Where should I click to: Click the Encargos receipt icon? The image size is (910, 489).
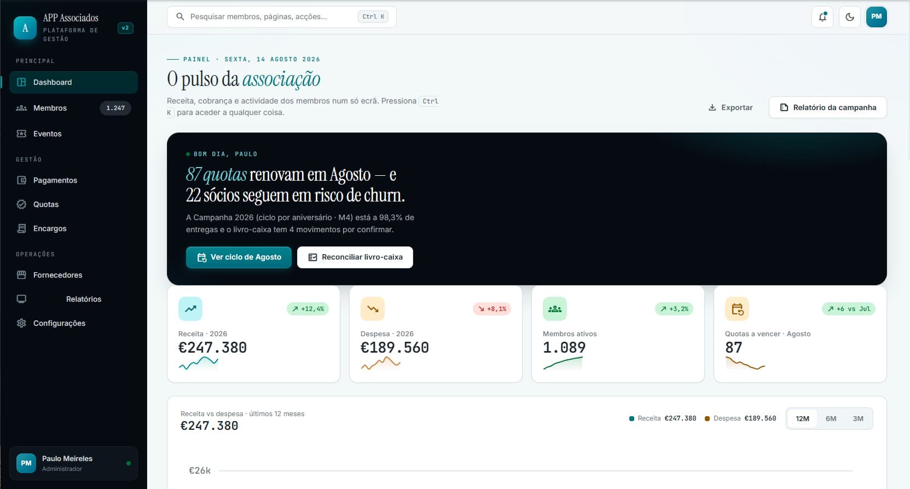point(21,228)
